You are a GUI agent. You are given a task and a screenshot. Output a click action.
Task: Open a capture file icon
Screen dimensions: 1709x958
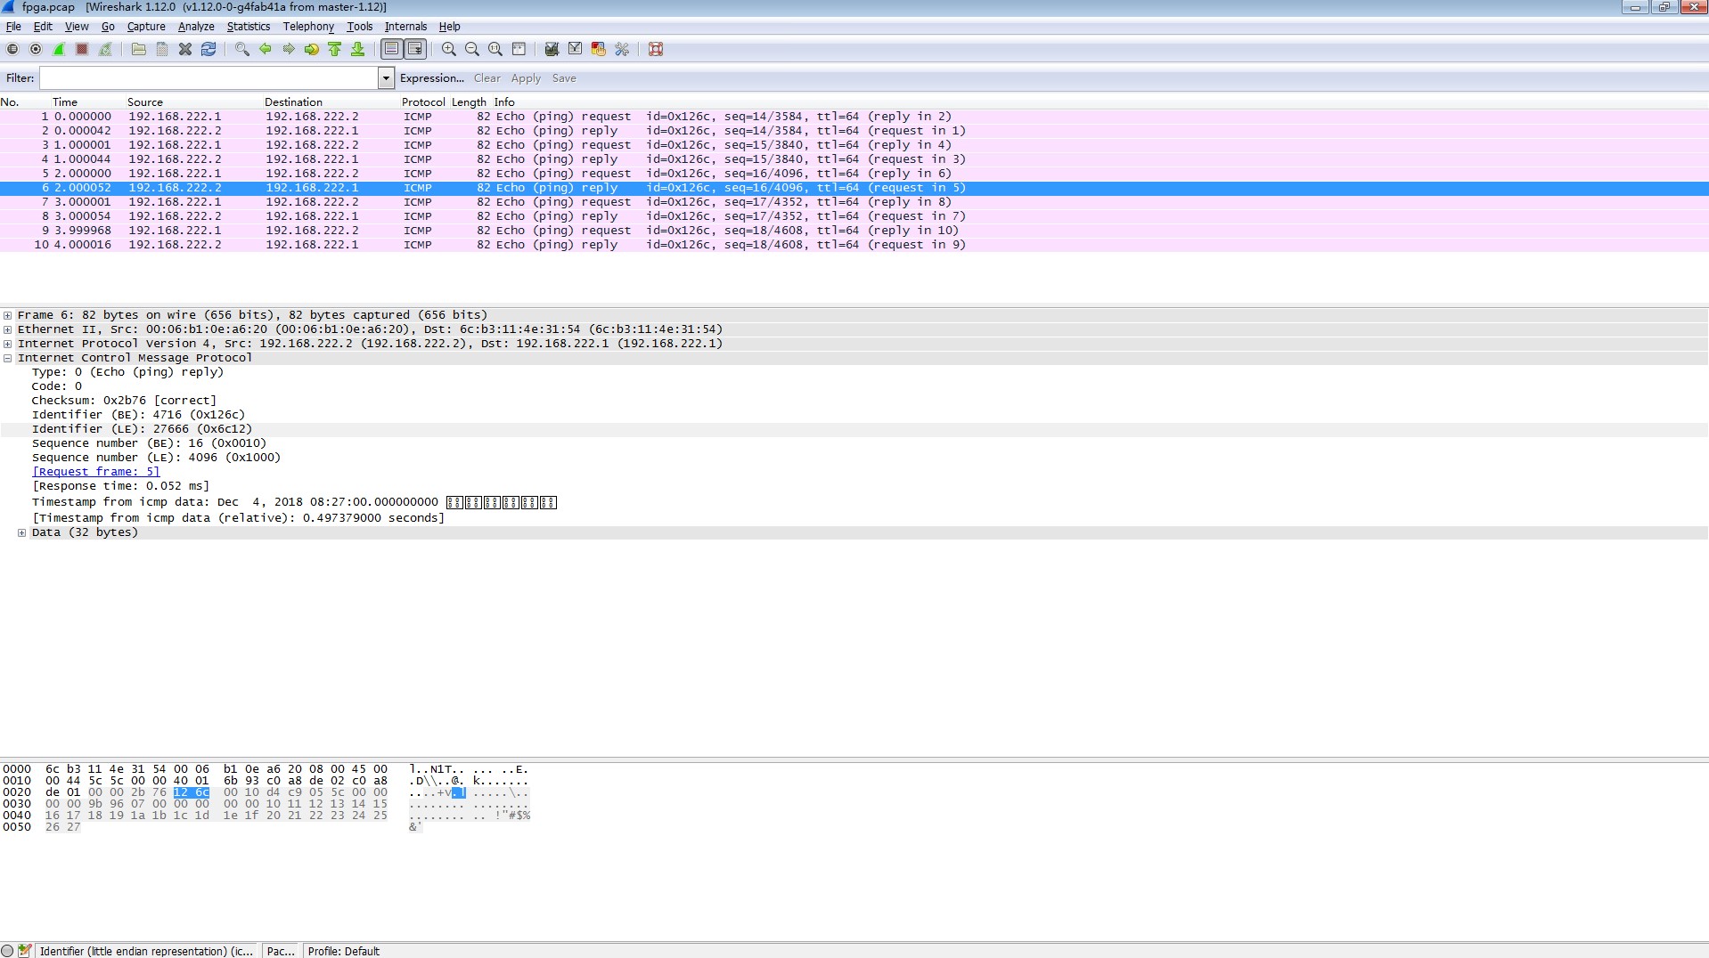click(x=139, y=49)
